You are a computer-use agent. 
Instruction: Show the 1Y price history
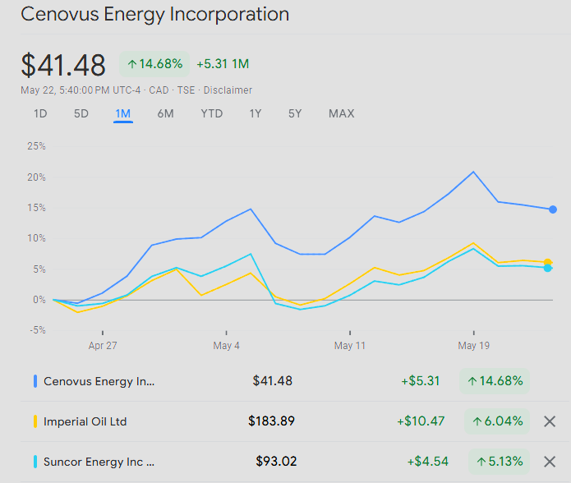pos(256,113)
